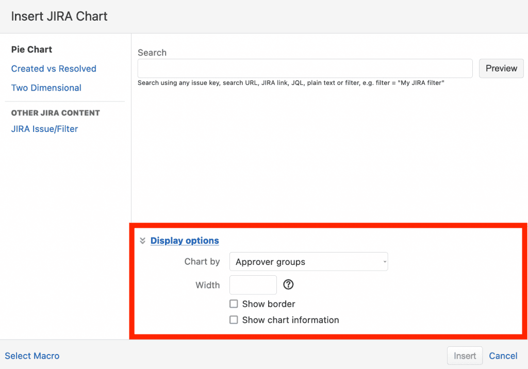This screenshot has width=528, height=369.
Task: Click the Insert button
Action: point(465,356)
